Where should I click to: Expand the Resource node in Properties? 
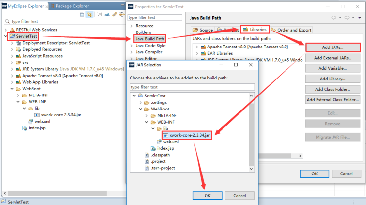[x=131, y=26]
